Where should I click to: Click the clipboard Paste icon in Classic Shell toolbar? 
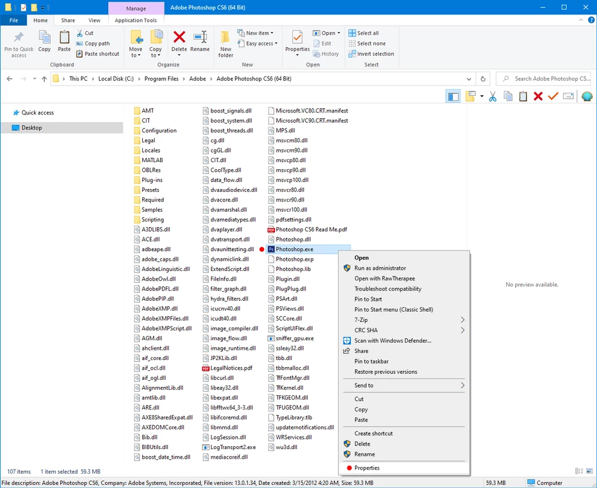pos(523,96)
